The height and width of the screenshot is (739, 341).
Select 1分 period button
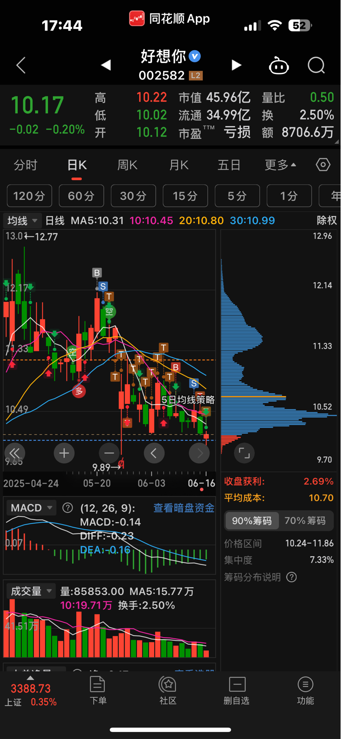pyautogui.click(x=289, y=196)
